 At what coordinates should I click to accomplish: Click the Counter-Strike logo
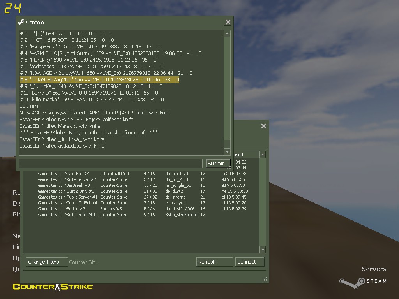click(x=53, y=287)
